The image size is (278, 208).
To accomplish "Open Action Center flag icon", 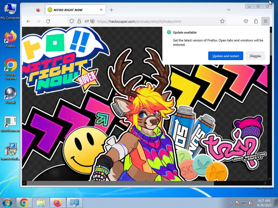I will click(x=238, y=203).
